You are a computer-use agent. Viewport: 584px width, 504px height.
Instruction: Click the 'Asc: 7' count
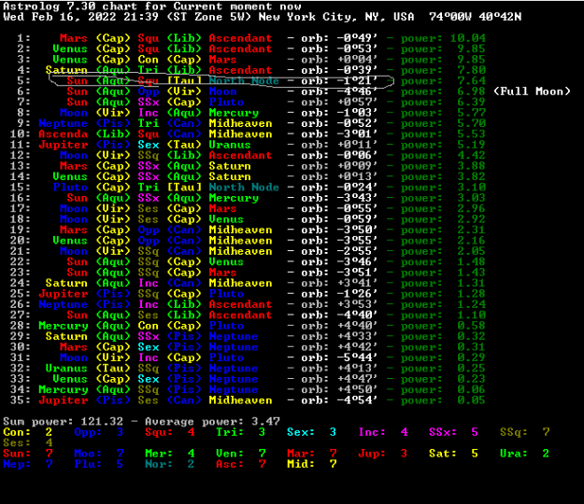(240, 464)
